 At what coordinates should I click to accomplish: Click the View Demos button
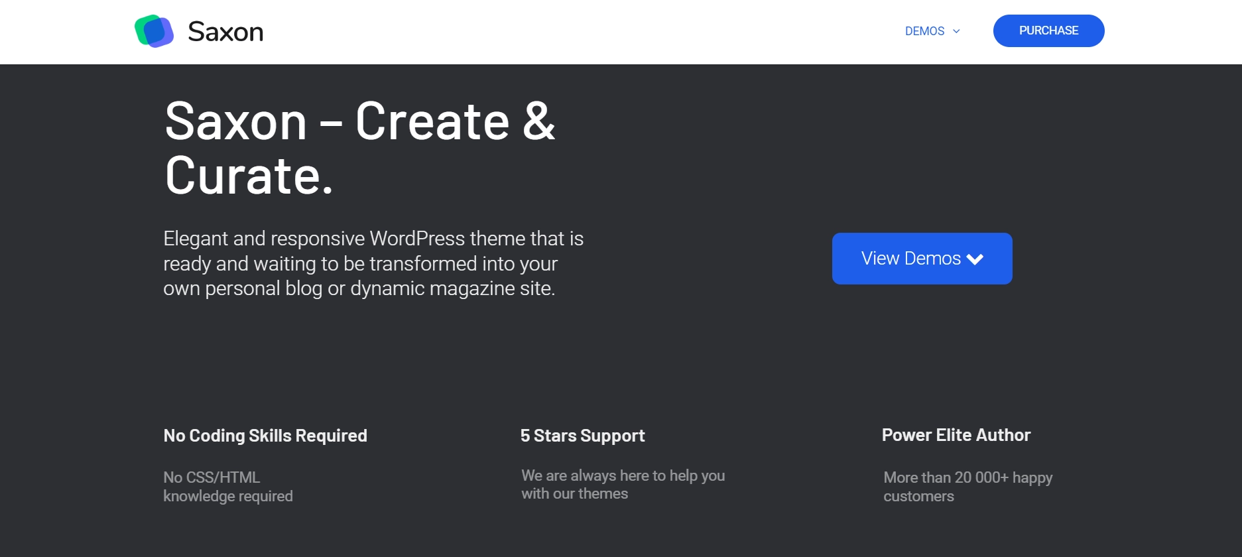tap(922, 259)
